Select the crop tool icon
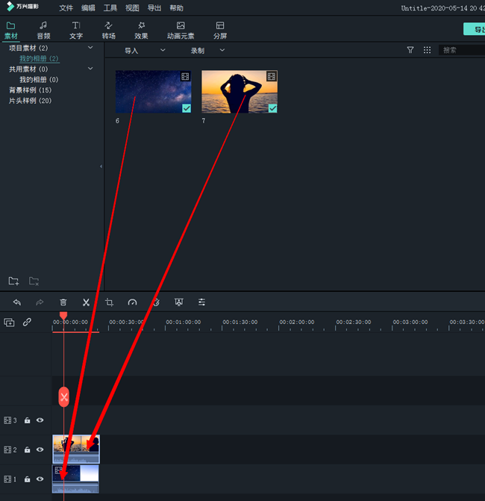This screenshot has width=485, height=501. pyautogui.click(x=109, y=302)
